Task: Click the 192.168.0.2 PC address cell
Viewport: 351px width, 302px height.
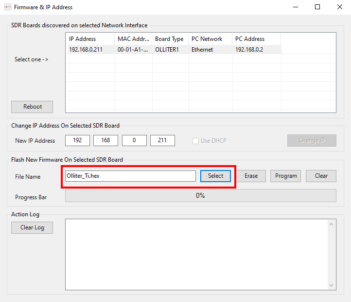Action: tap(249, 50)
